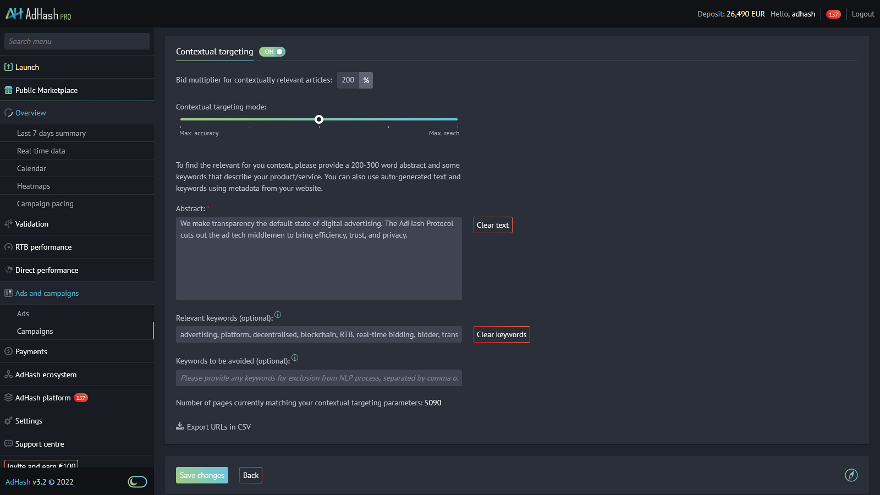Click the compass icon at bottom right

(x=851, y=475)
